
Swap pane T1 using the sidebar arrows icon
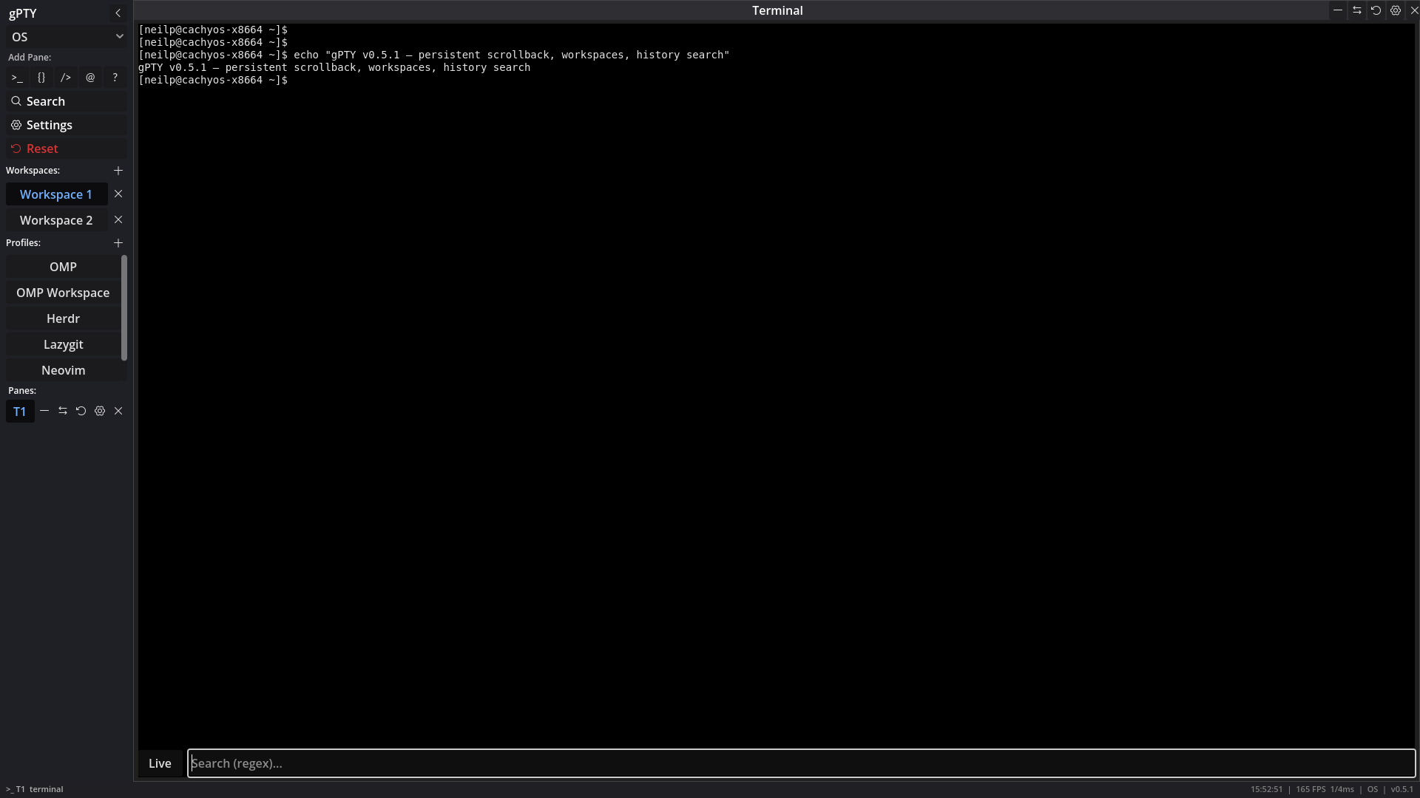point(63,411)
